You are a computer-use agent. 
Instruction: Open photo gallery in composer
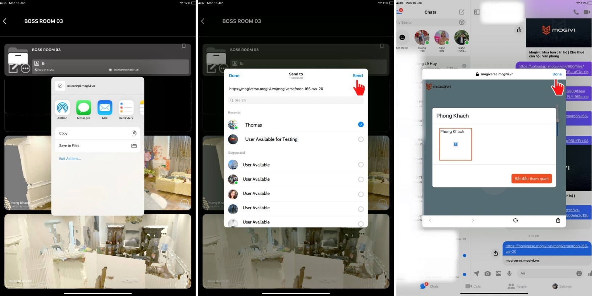(498, 274)
